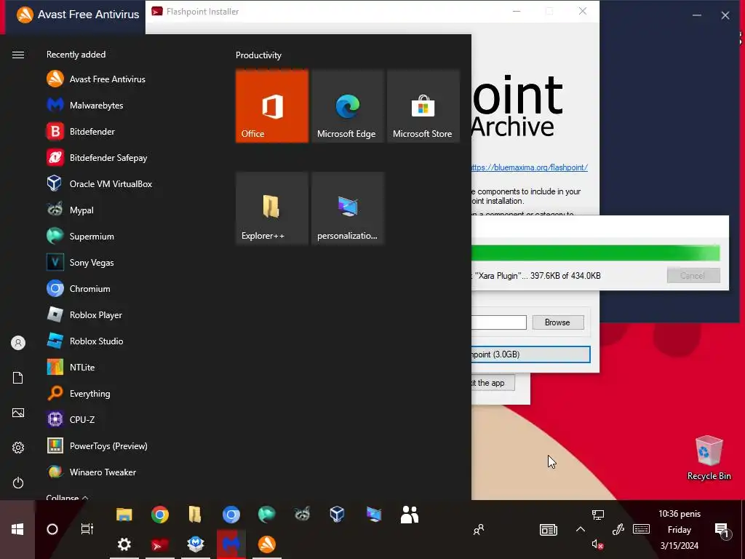Launch Malwarebytes from recently added list
This screenshot has height=559, width=745.
point(86,105)
